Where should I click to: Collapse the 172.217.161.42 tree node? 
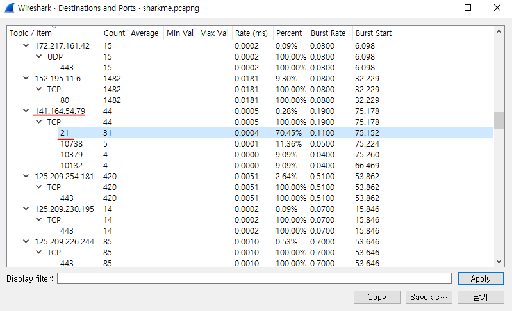[x=26, y=45]
